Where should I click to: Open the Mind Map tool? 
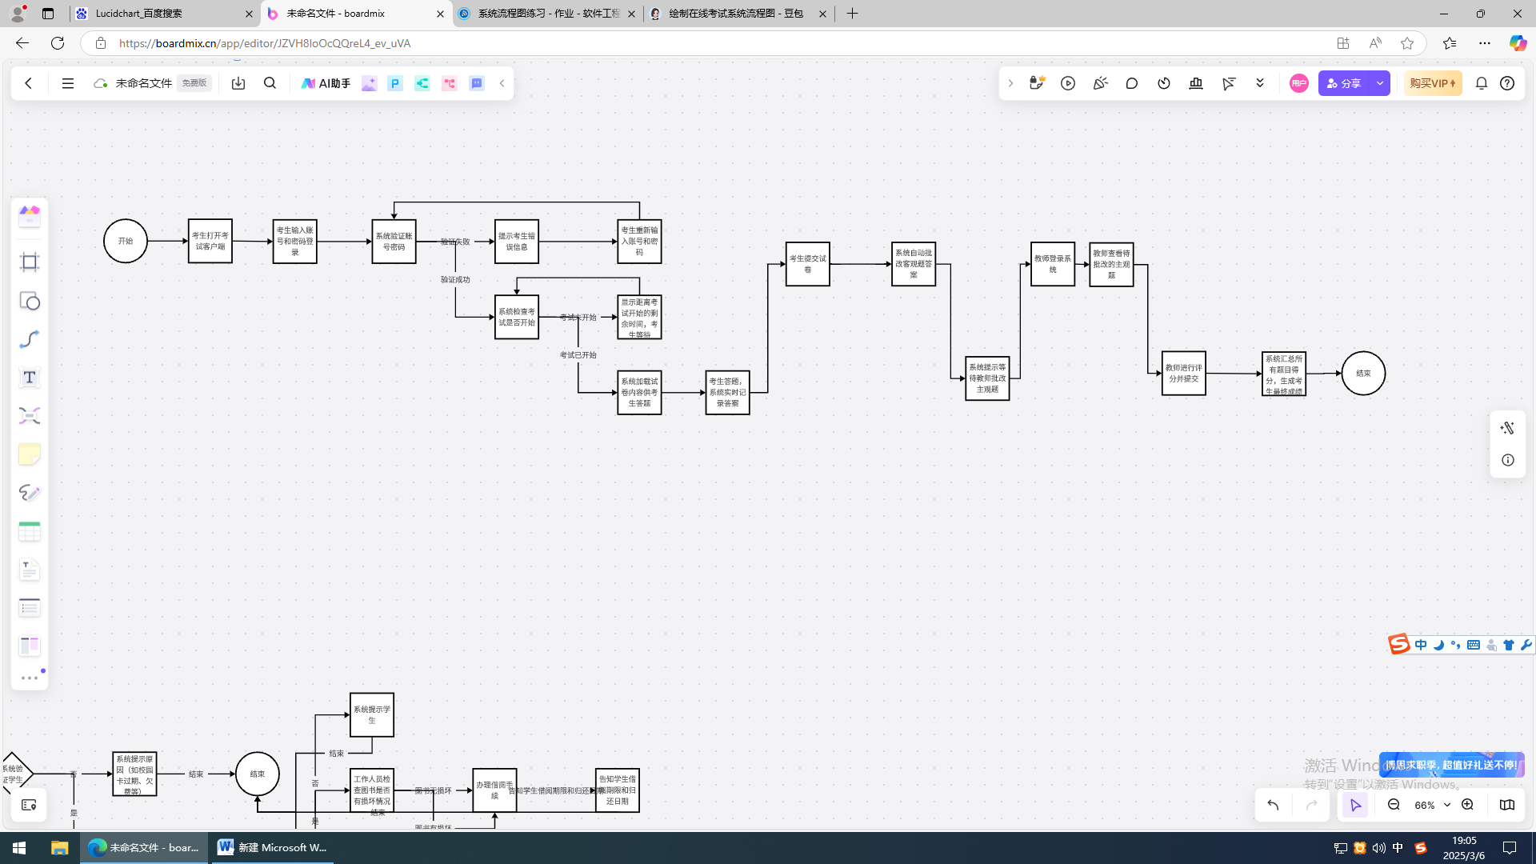(30, 416)
